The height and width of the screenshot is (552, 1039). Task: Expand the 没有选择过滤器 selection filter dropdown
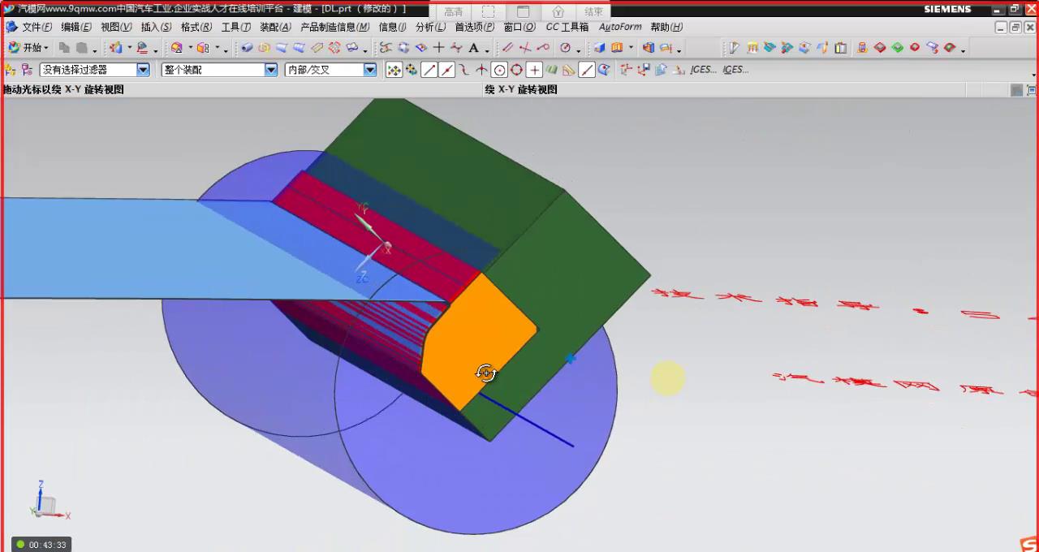tap(143, 70)
